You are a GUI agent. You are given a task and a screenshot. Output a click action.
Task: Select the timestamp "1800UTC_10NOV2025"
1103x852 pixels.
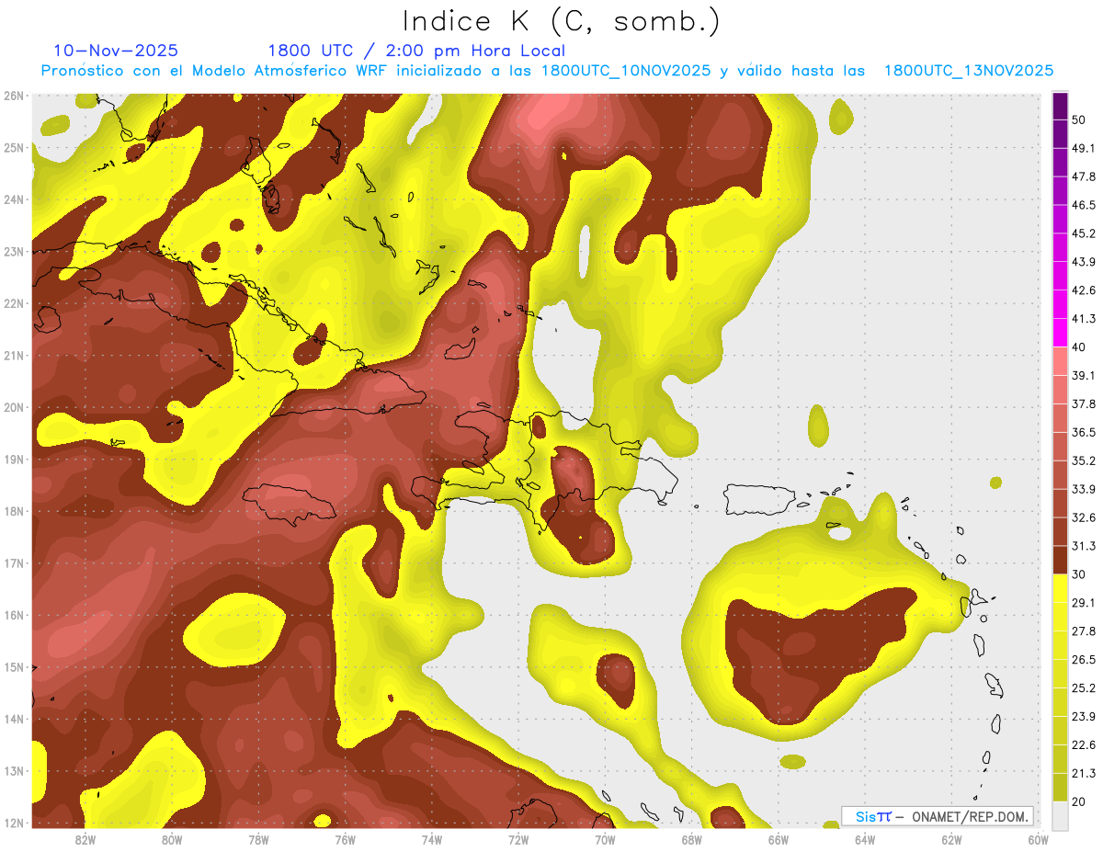click(625, 71)
